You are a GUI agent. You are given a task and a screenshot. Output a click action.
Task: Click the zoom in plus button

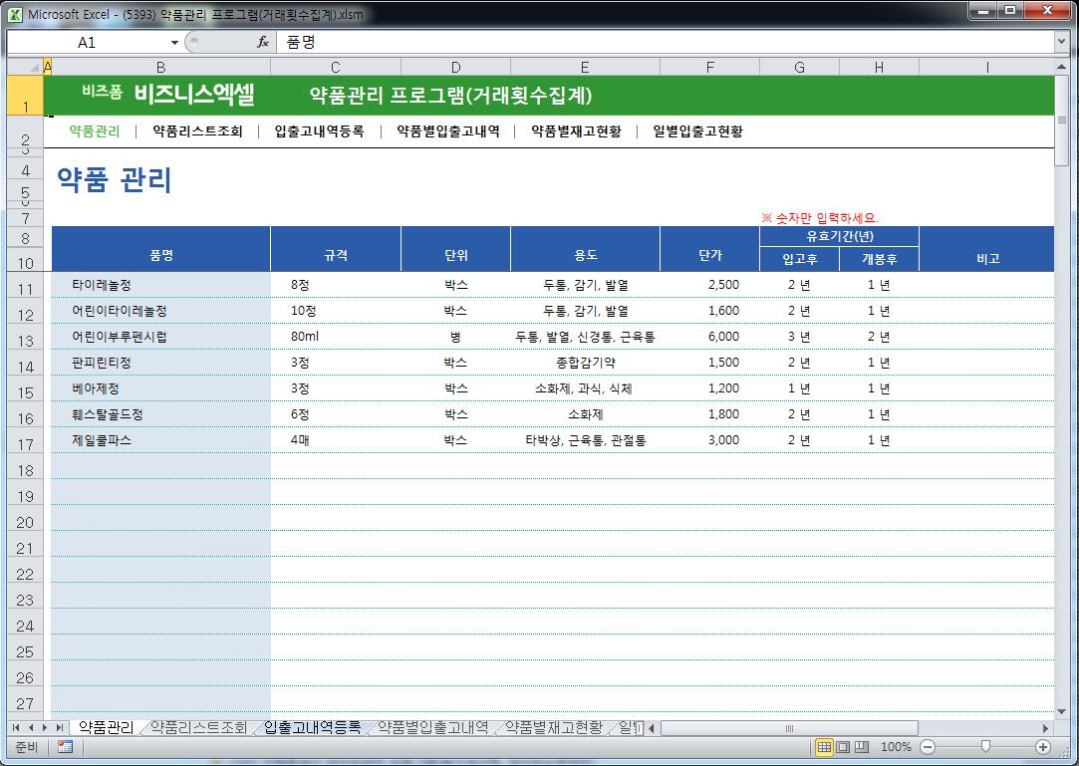(1043, 747)
